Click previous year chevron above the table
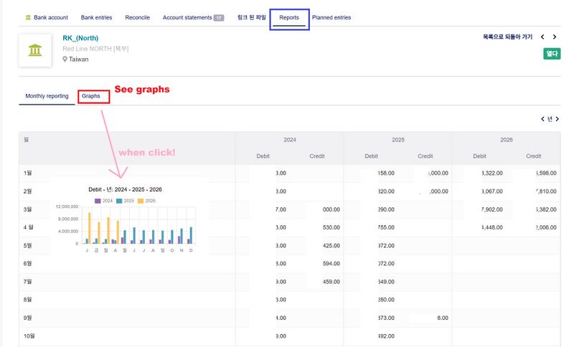The image size is (574, 347). pos(542,119)
